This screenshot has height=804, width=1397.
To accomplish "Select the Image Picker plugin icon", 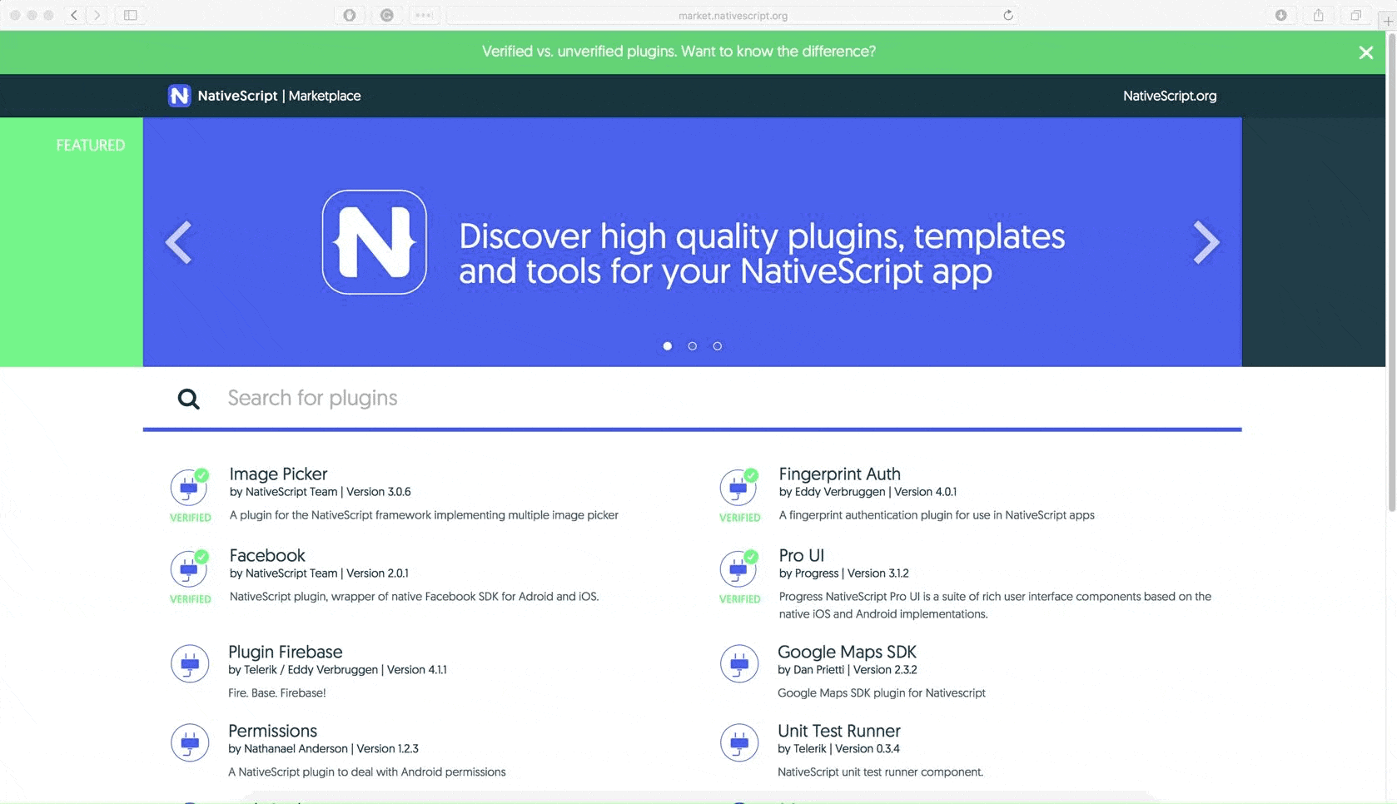I will [x=190, y=488].
